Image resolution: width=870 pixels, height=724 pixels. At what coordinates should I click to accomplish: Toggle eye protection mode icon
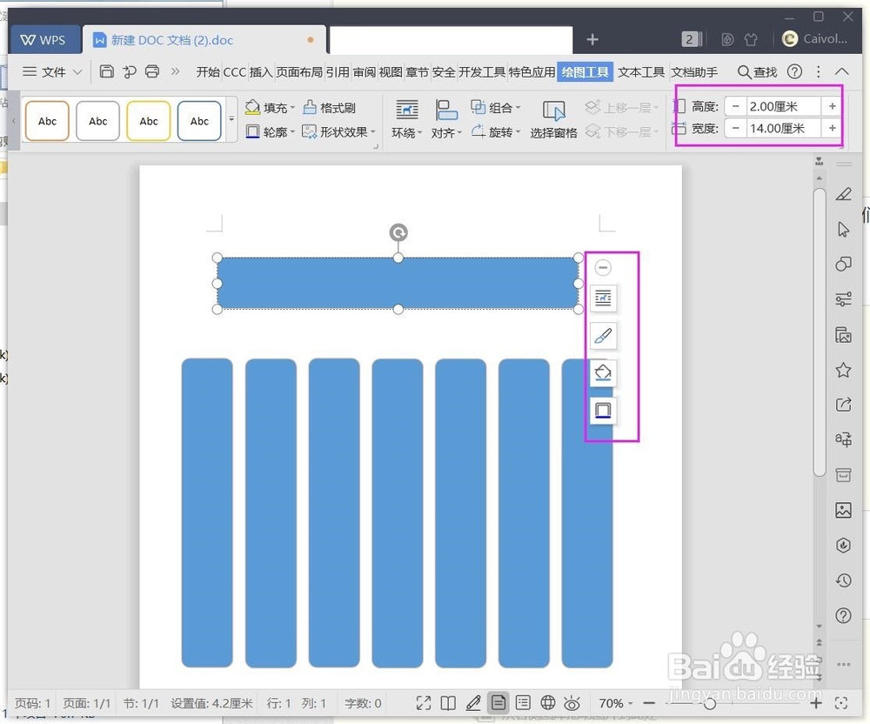pyautogui.click(x=572, y=703)
